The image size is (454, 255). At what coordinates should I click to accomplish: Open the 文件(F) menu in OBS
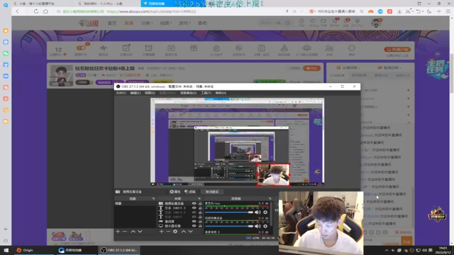[121, 93]
